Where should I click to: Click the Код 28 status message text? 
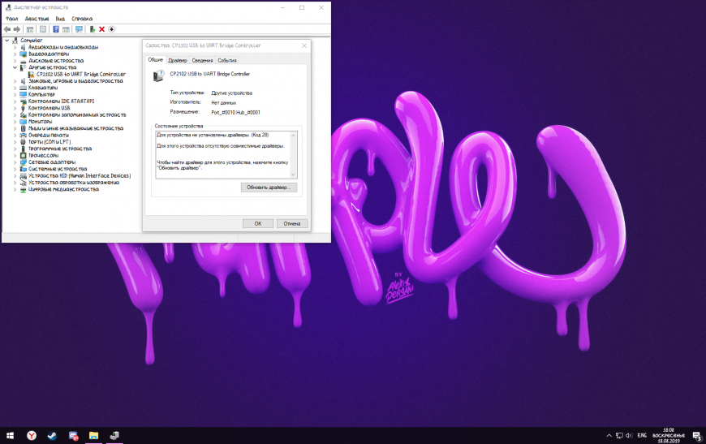213,135
